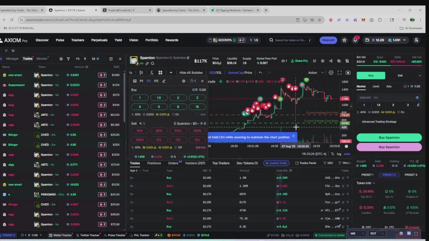Toggle Hide All Bubbles on the chart
Viewport: 429px width, 241px height.
coord(191,73)
